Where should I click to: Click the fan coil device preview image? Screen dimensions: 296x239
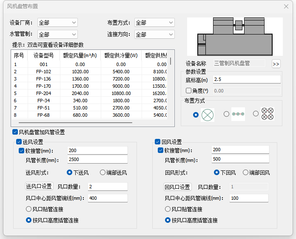(x=235, y=37)
